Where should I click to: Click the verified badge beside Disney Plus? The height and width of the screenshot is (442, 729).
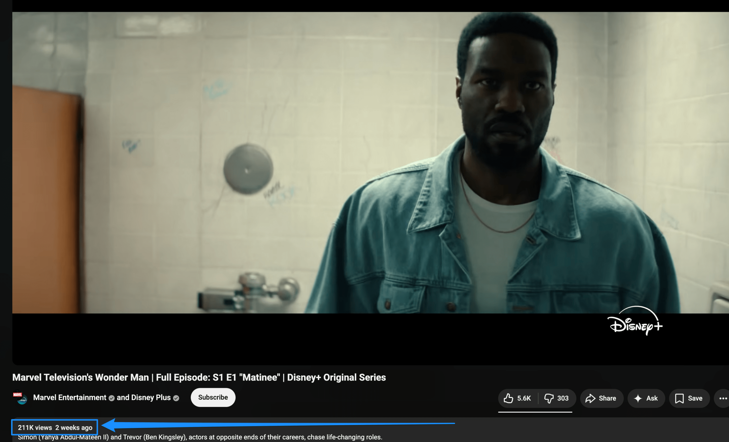click(176, 398)
